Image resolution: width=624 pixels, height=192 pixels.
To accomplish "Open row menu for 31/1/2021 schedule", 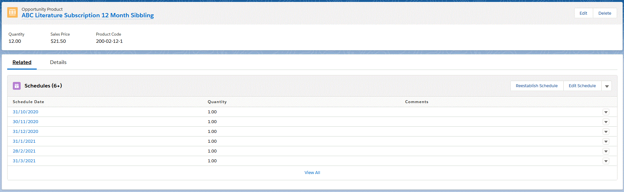I will [x=606, y=141].
